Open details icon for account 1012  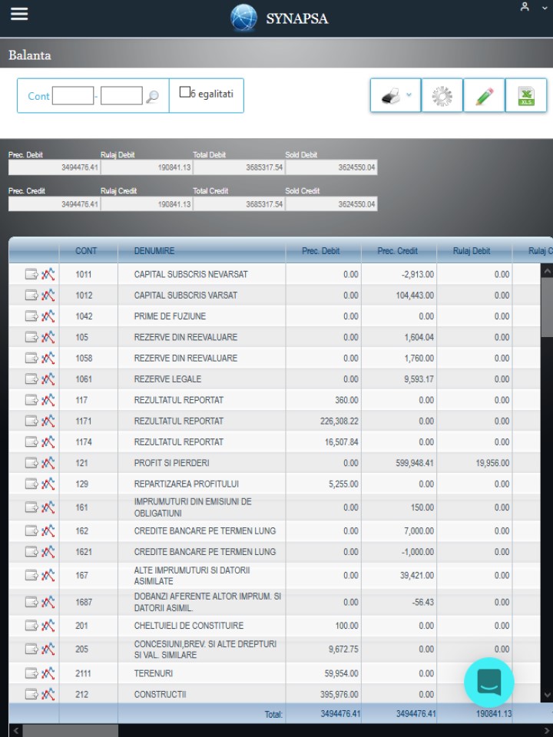[x=31, y=295]
